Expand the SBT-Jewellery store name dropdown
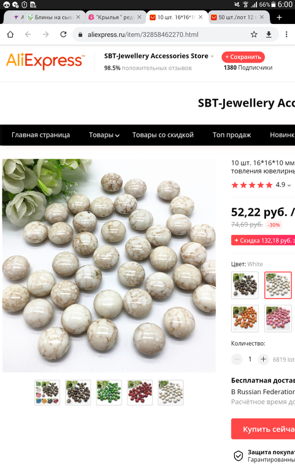 click(212, 56)
